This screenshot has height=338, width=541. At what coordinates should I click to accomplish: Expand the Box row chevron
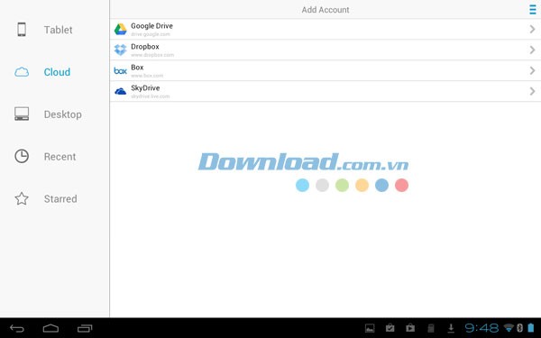(532, 70)
